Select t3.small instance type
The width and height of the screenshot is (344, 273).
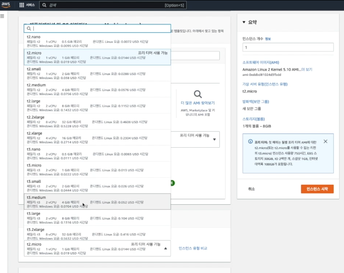[x=97, y=185]
